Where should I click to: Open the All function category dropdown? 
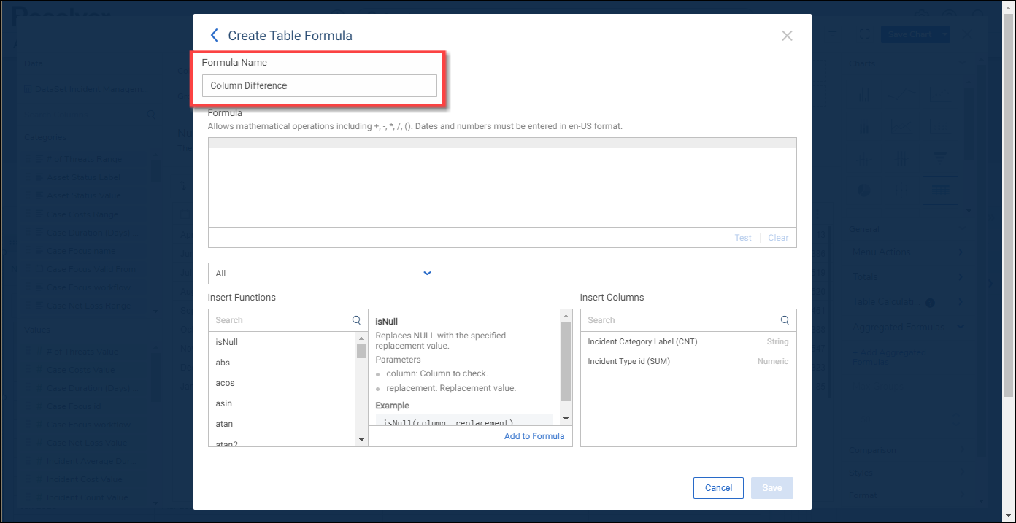[x=323, y=274]
